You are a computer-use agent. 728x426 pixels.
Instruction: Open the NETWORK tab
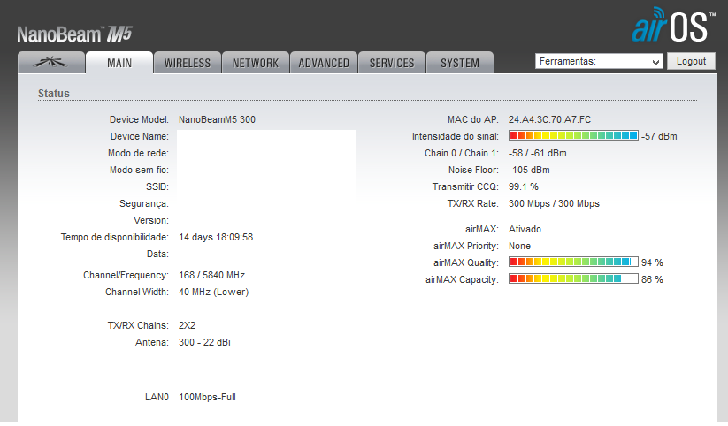pos(256,63)
